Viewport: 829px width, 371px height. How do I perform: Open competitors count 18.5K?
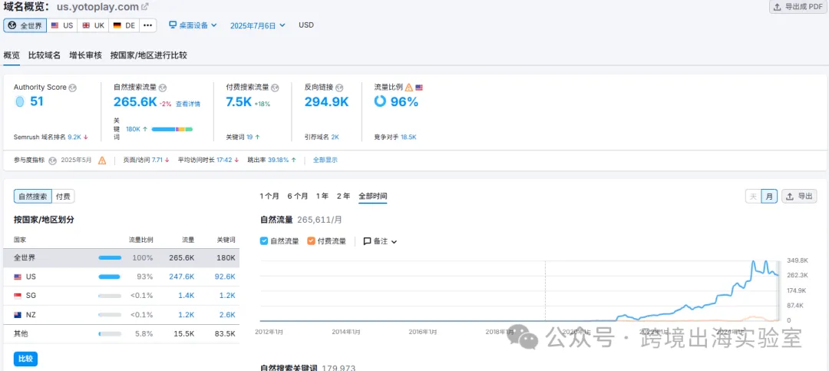408,137
